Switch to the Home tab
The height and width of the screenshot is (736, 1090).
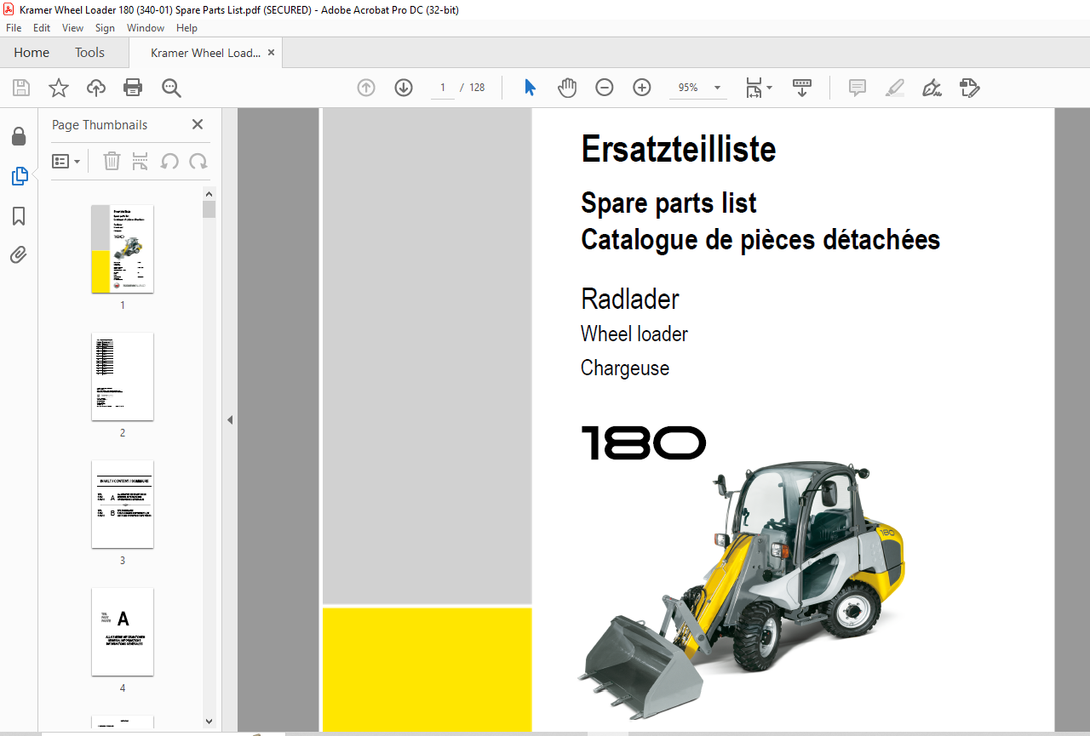[32, 53]
